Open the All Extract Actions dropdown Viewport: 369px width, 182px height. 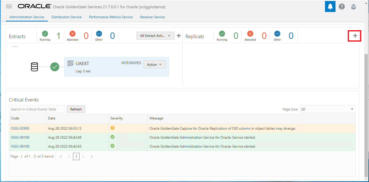(155, 36)
